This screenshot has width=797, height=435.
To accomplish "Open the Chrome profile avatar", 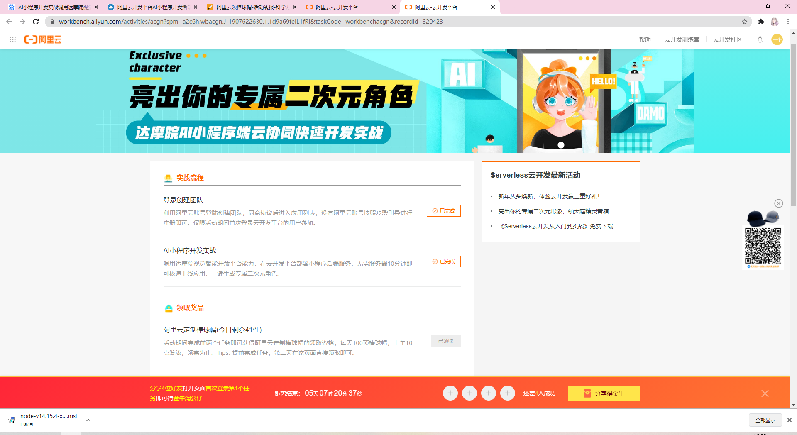I will click(775, 22).
